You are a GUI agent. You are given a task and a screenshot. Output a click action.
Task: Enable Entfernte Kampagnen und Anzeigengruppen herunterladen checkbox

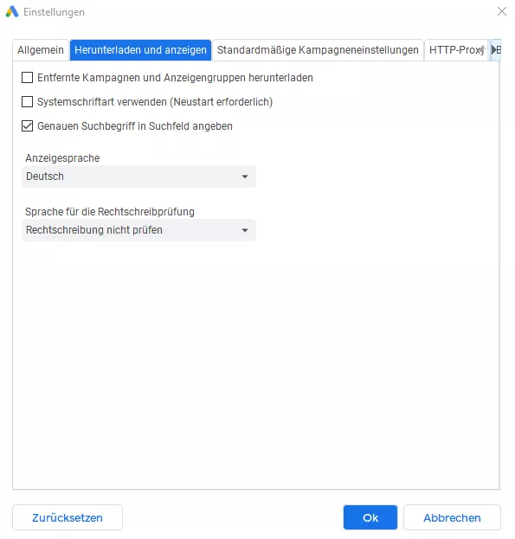coord(27,78)
